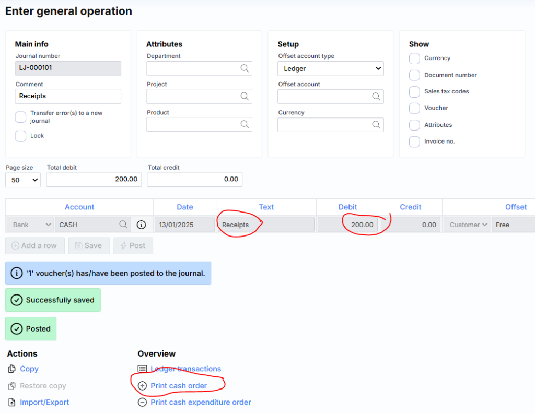Click the search icon in CASH field
Viewport: 535px width, 413px height.
click(123, 225)
